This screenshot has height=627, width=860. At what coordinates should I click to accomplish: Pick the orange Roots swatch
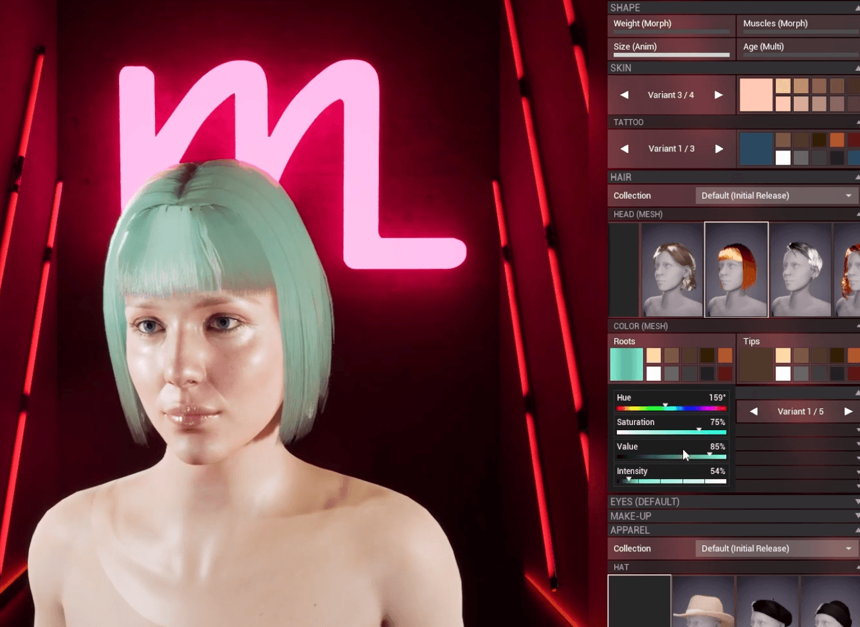click(725, 356)
